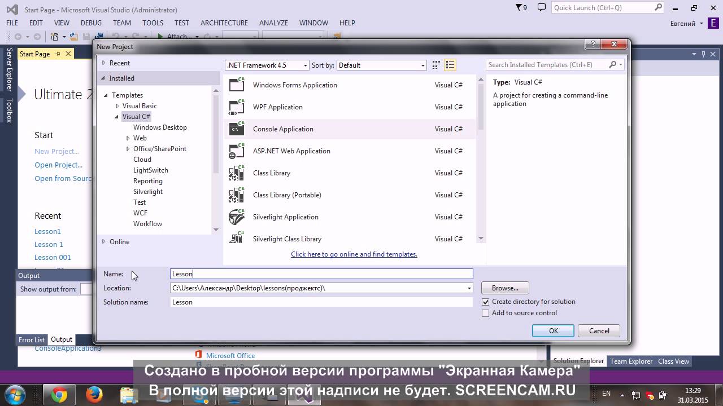Open the Windows Start menu orb
This screenshot has width=723, height=406.
pos(15,394)
